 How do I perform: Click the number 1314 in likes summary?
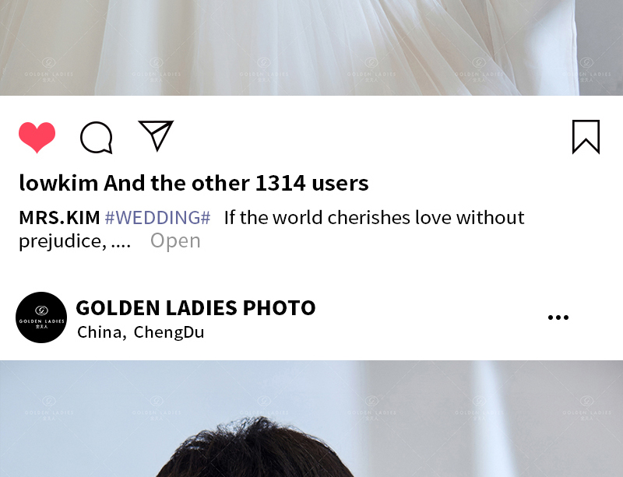pyautogui.click(x=280, y=183)
